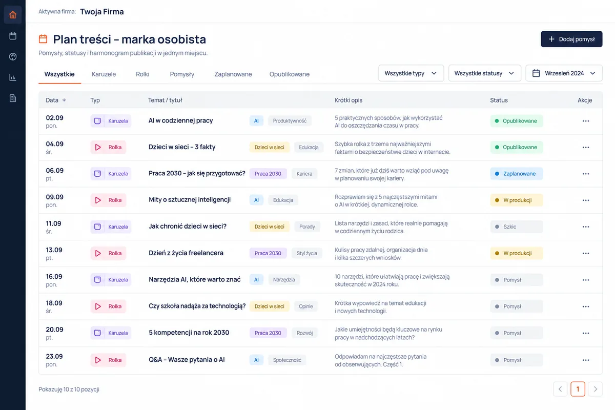Click the Społeczność tag

pyautogui.click(x=287, y=360)
